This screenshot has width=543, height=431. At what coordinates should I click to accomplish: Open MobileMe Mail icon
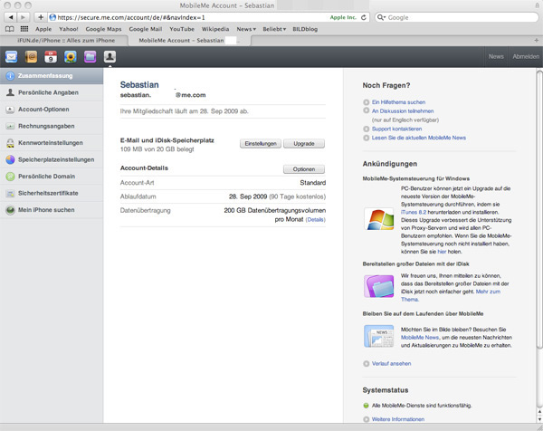(11, 56)
